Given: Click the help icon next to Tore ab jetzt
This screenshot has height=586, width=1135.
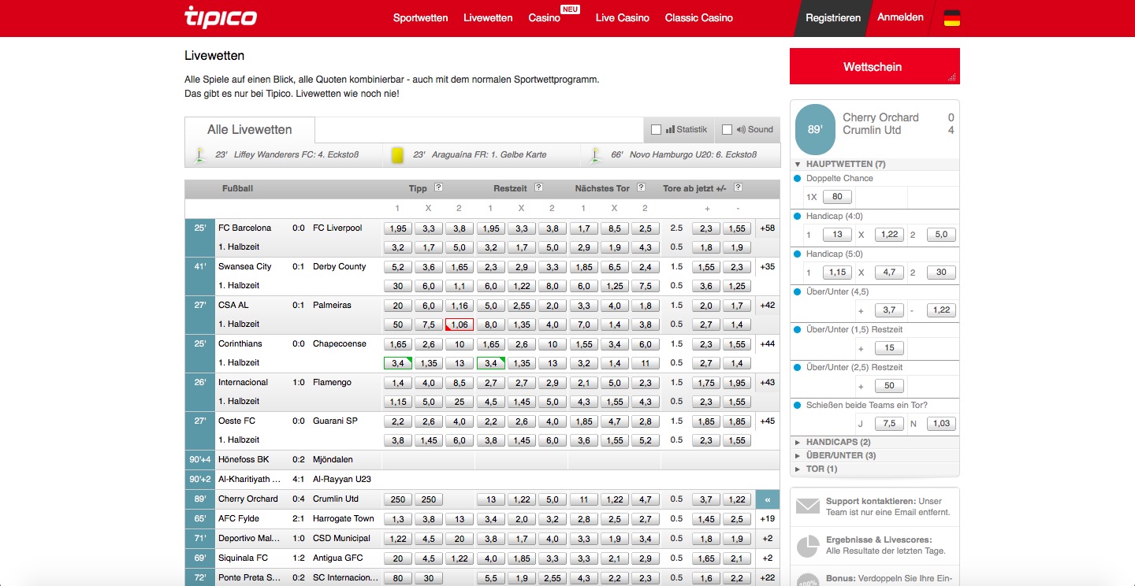Looking at the screenshot, I should click(x=738, y=187).
